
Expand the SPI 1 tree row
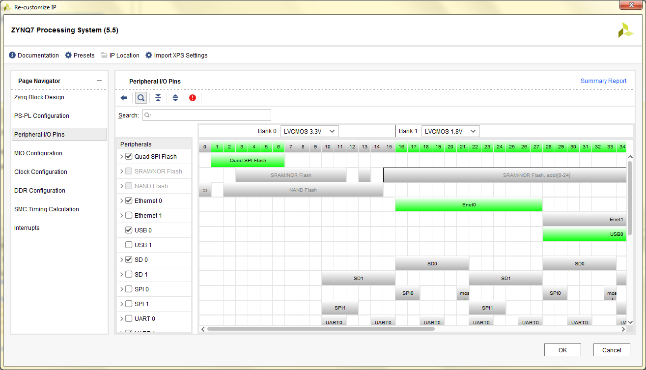(121, 304)
